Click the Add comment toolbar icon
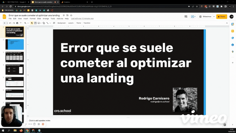Image resolution: width=236 pixels, height=133 pixels. [x=54, y=23]
